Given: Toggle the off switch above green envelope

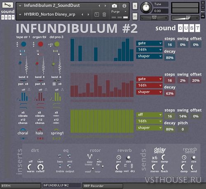Looking at the screenshot, I should click(57, 90).
